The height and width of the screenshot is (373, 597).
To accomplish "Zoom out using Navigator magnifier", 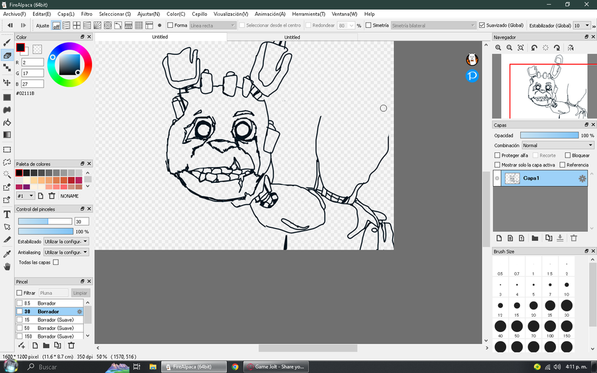I will pyautogui.click(x=509, y=48).
